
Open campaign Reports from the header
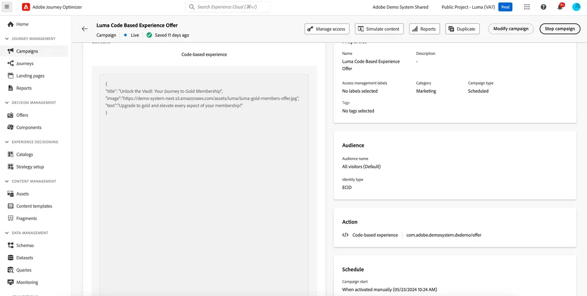[425, 29]
